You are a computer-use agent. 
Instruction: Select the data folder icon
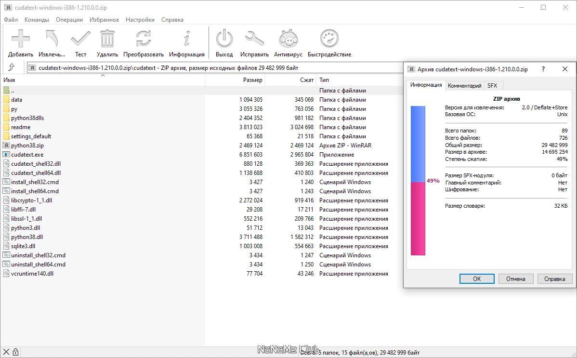[6, 99]
